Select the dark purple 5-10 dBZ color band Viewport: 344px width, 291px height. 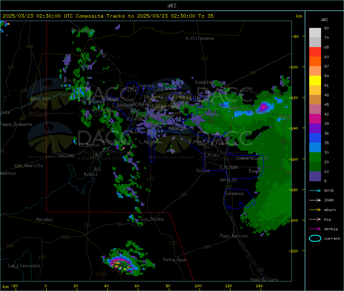[315, 176]
